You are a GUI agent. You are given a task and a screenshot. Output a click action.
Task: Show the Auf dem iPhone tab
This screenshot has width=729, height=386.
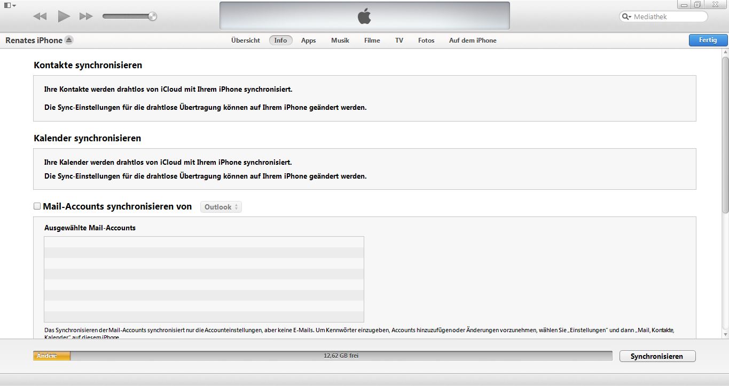[x=473, y=41]
